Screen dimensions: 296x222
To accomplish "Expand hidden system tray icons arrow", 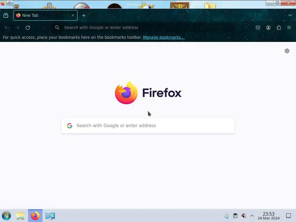I will click(x=252, y=216).
